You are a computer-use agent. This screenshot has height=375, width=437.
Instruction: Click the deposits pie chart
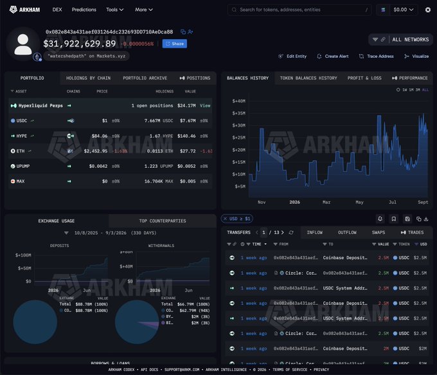tap(35, 322)
